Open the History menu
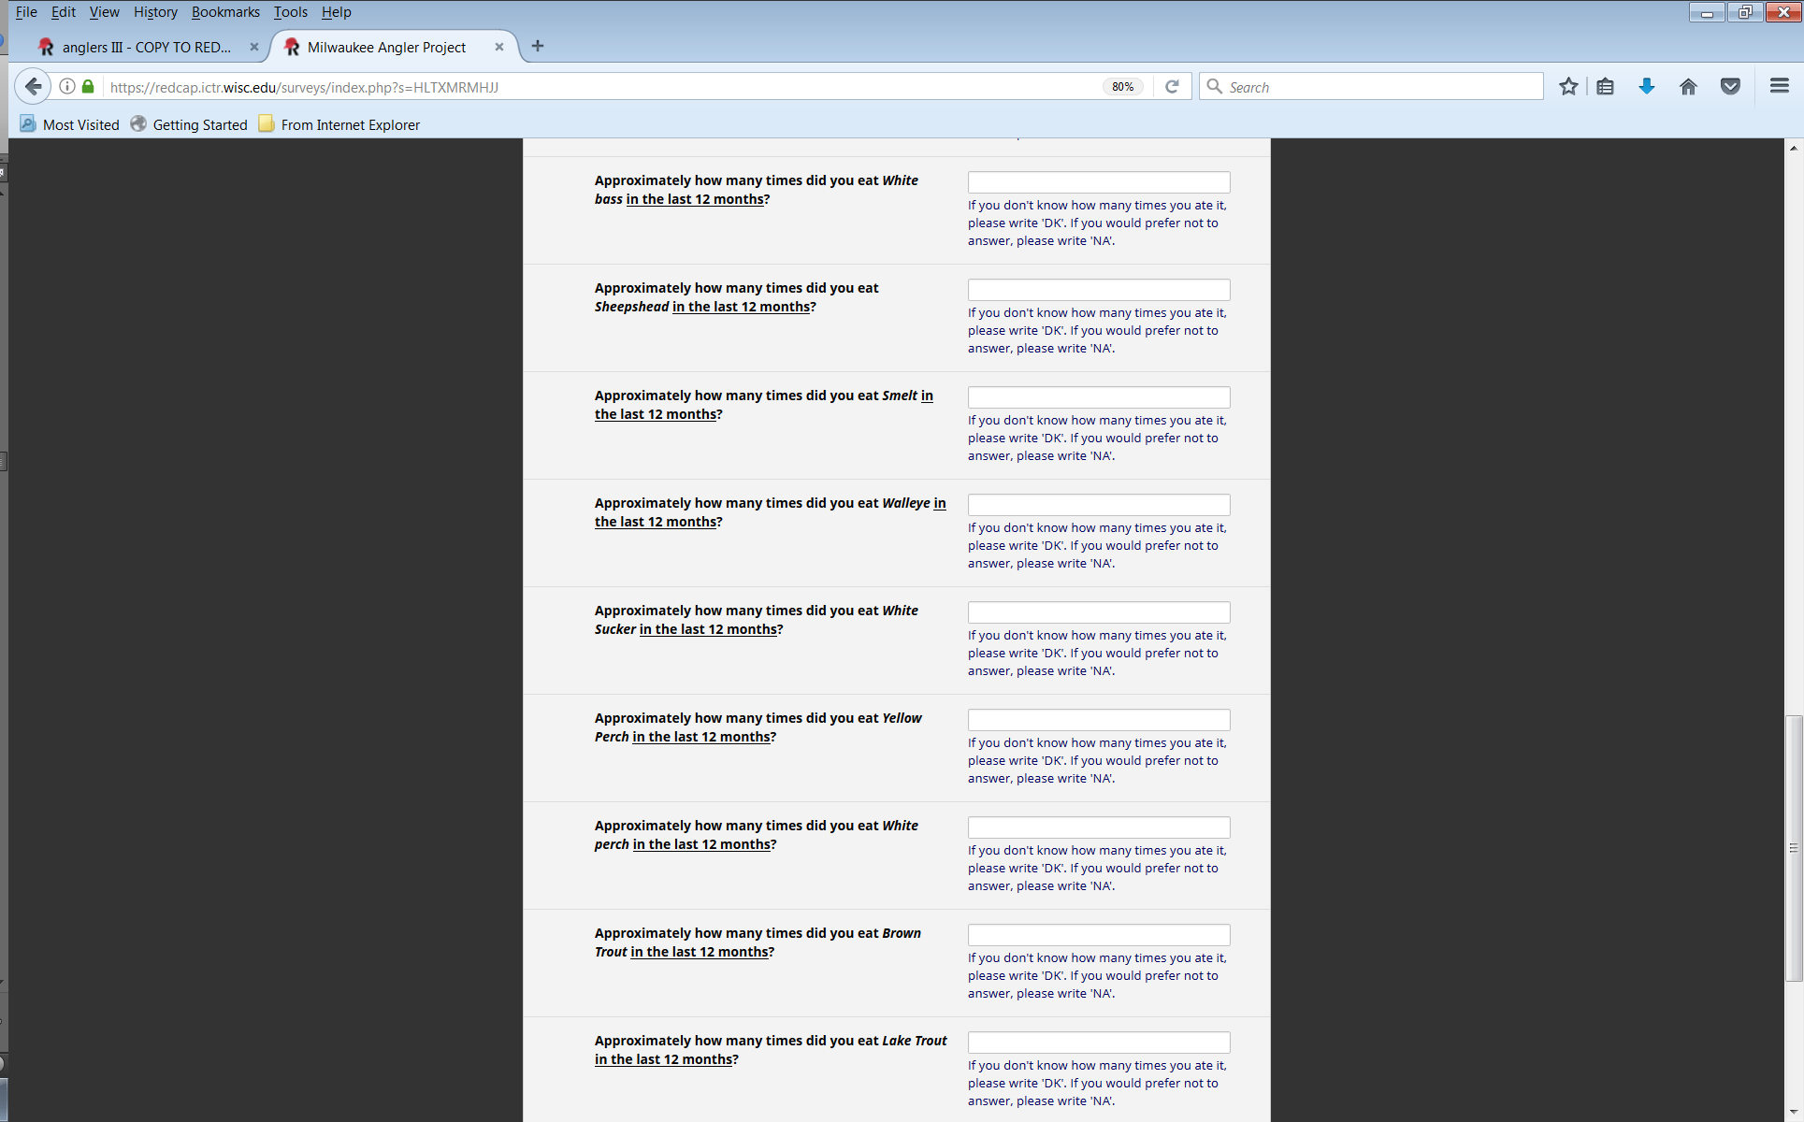Viewport: 1804px width, 1122px height. click(155, 12)
